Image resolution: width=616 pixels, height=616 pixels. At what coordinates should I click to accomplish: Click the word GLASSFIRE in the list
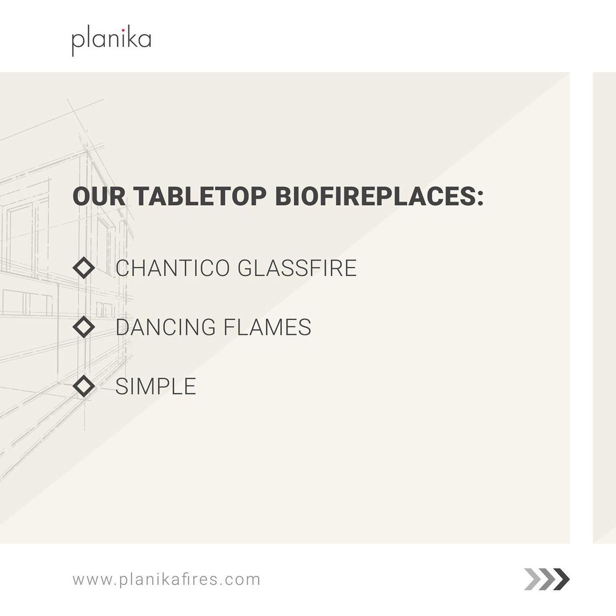[x=297, y=268]
